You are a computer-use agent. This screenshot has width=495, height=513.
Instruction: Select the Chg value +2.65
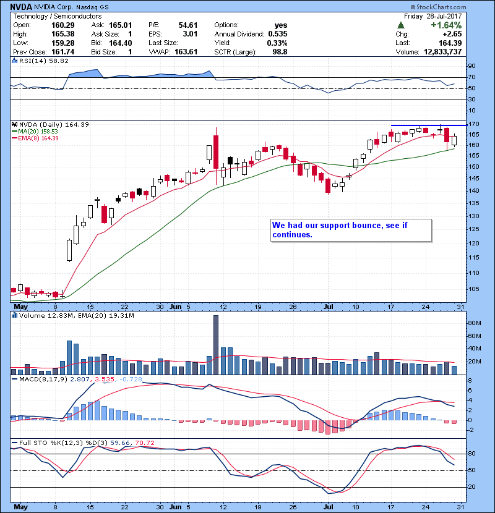point(452,34)
